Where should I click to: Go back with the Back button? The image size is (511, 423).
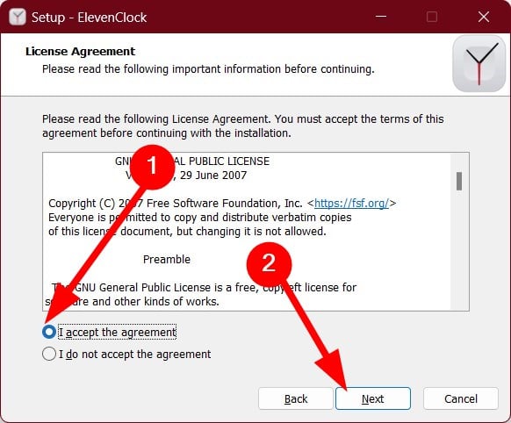(x=296, y=398)
